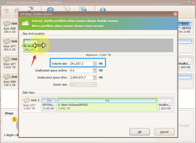
Task: Click the Volume size input field
Action: (x=81, y=64)
